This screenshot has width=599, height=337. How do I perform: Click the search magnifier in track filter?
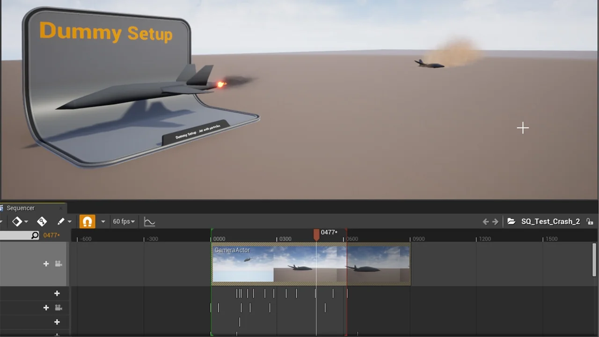35,235
